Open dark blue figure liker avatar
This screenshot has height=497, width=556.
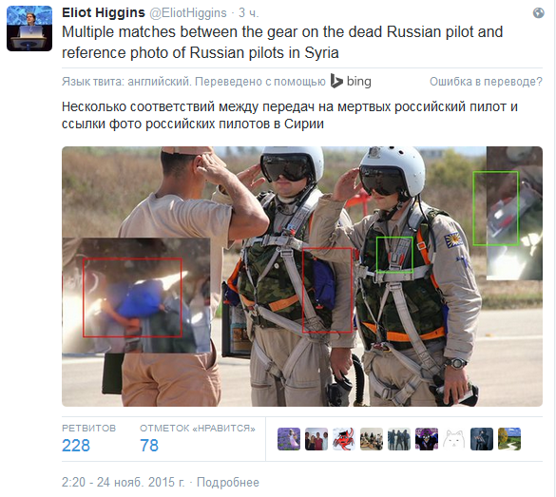point(482,439)
